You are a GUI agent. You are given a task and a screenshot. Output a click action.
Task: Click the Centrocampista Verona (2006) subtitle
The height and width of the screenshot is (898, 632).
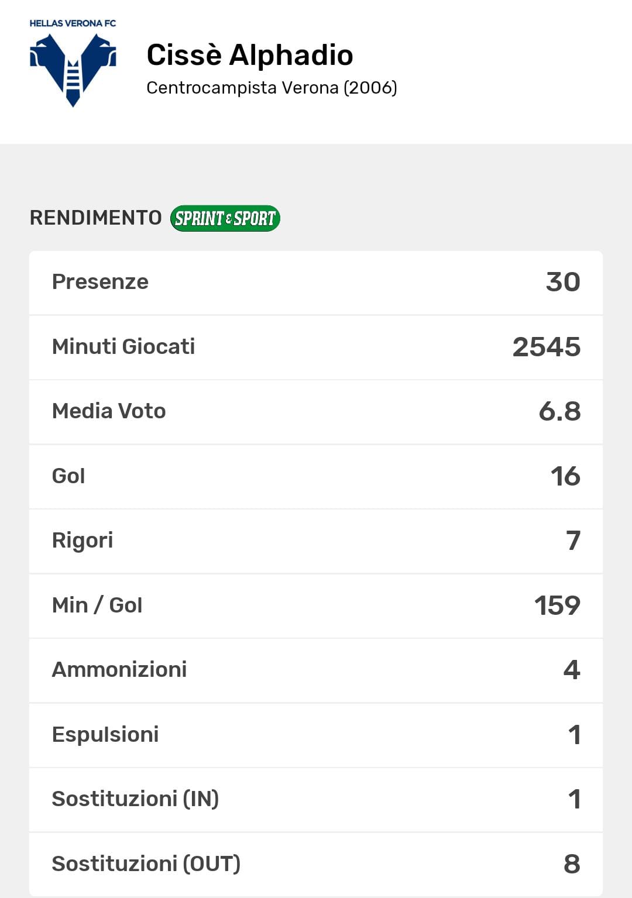272,88
